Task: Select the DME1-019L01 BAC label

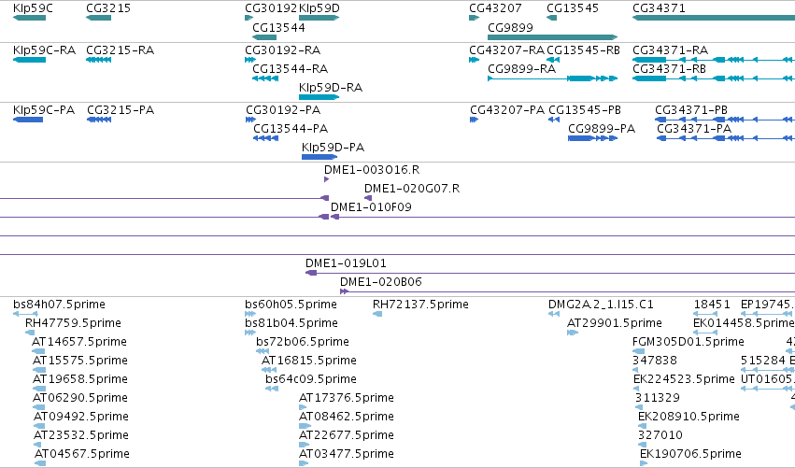Action: click(x=346, y=263)
